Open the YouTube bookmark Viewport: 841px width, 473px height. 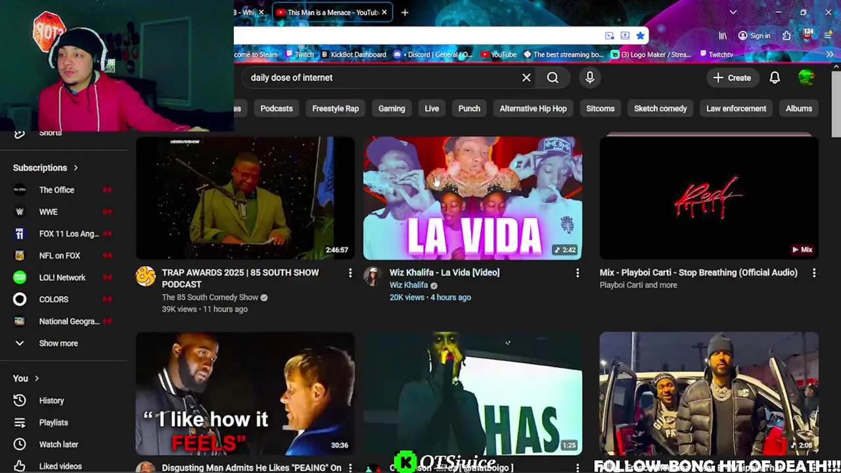pyautogui.click(x=499, y=55)
